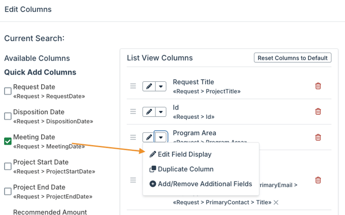The image size is (345, 215).
Task: Check the Project Start Date checkbox
Action: click(8, 166)
